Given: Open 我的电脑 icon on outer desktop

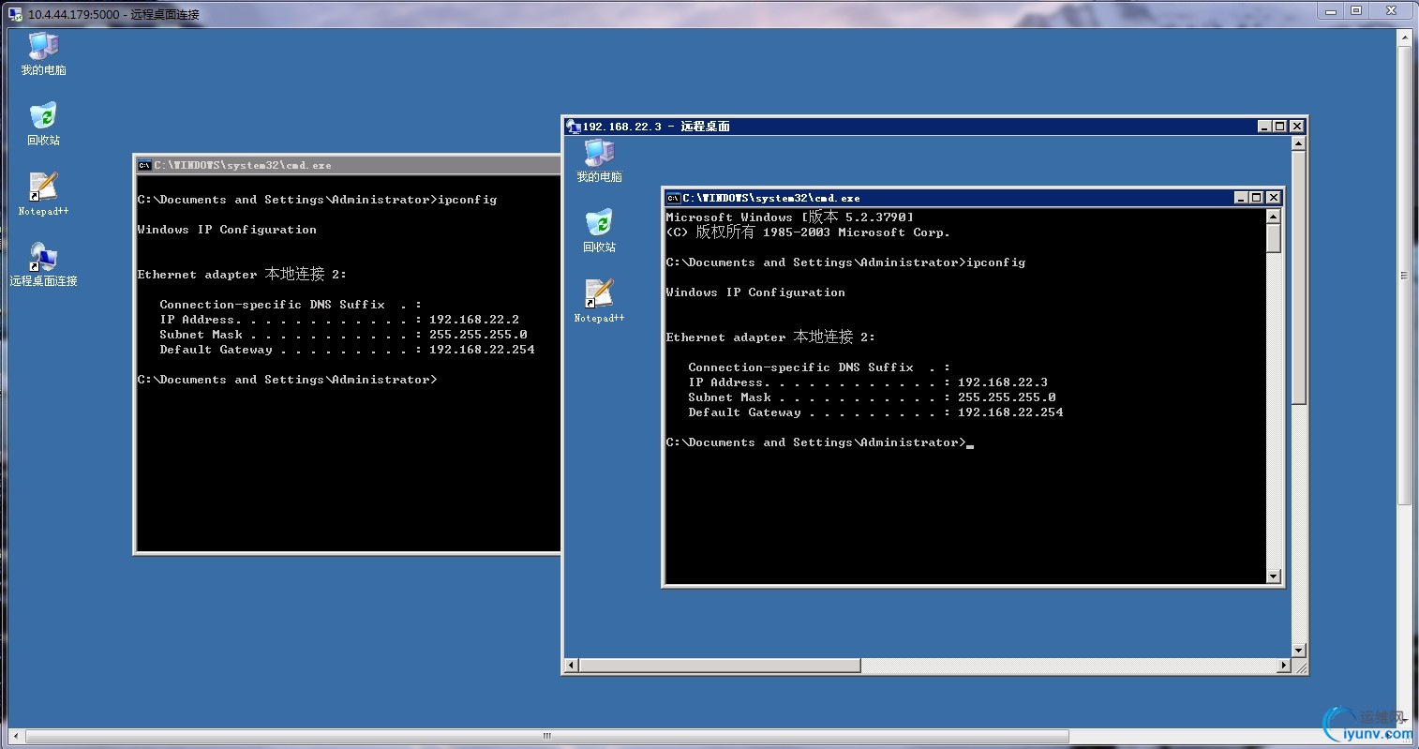Looking at the screenshot, I should coord(43,49).
